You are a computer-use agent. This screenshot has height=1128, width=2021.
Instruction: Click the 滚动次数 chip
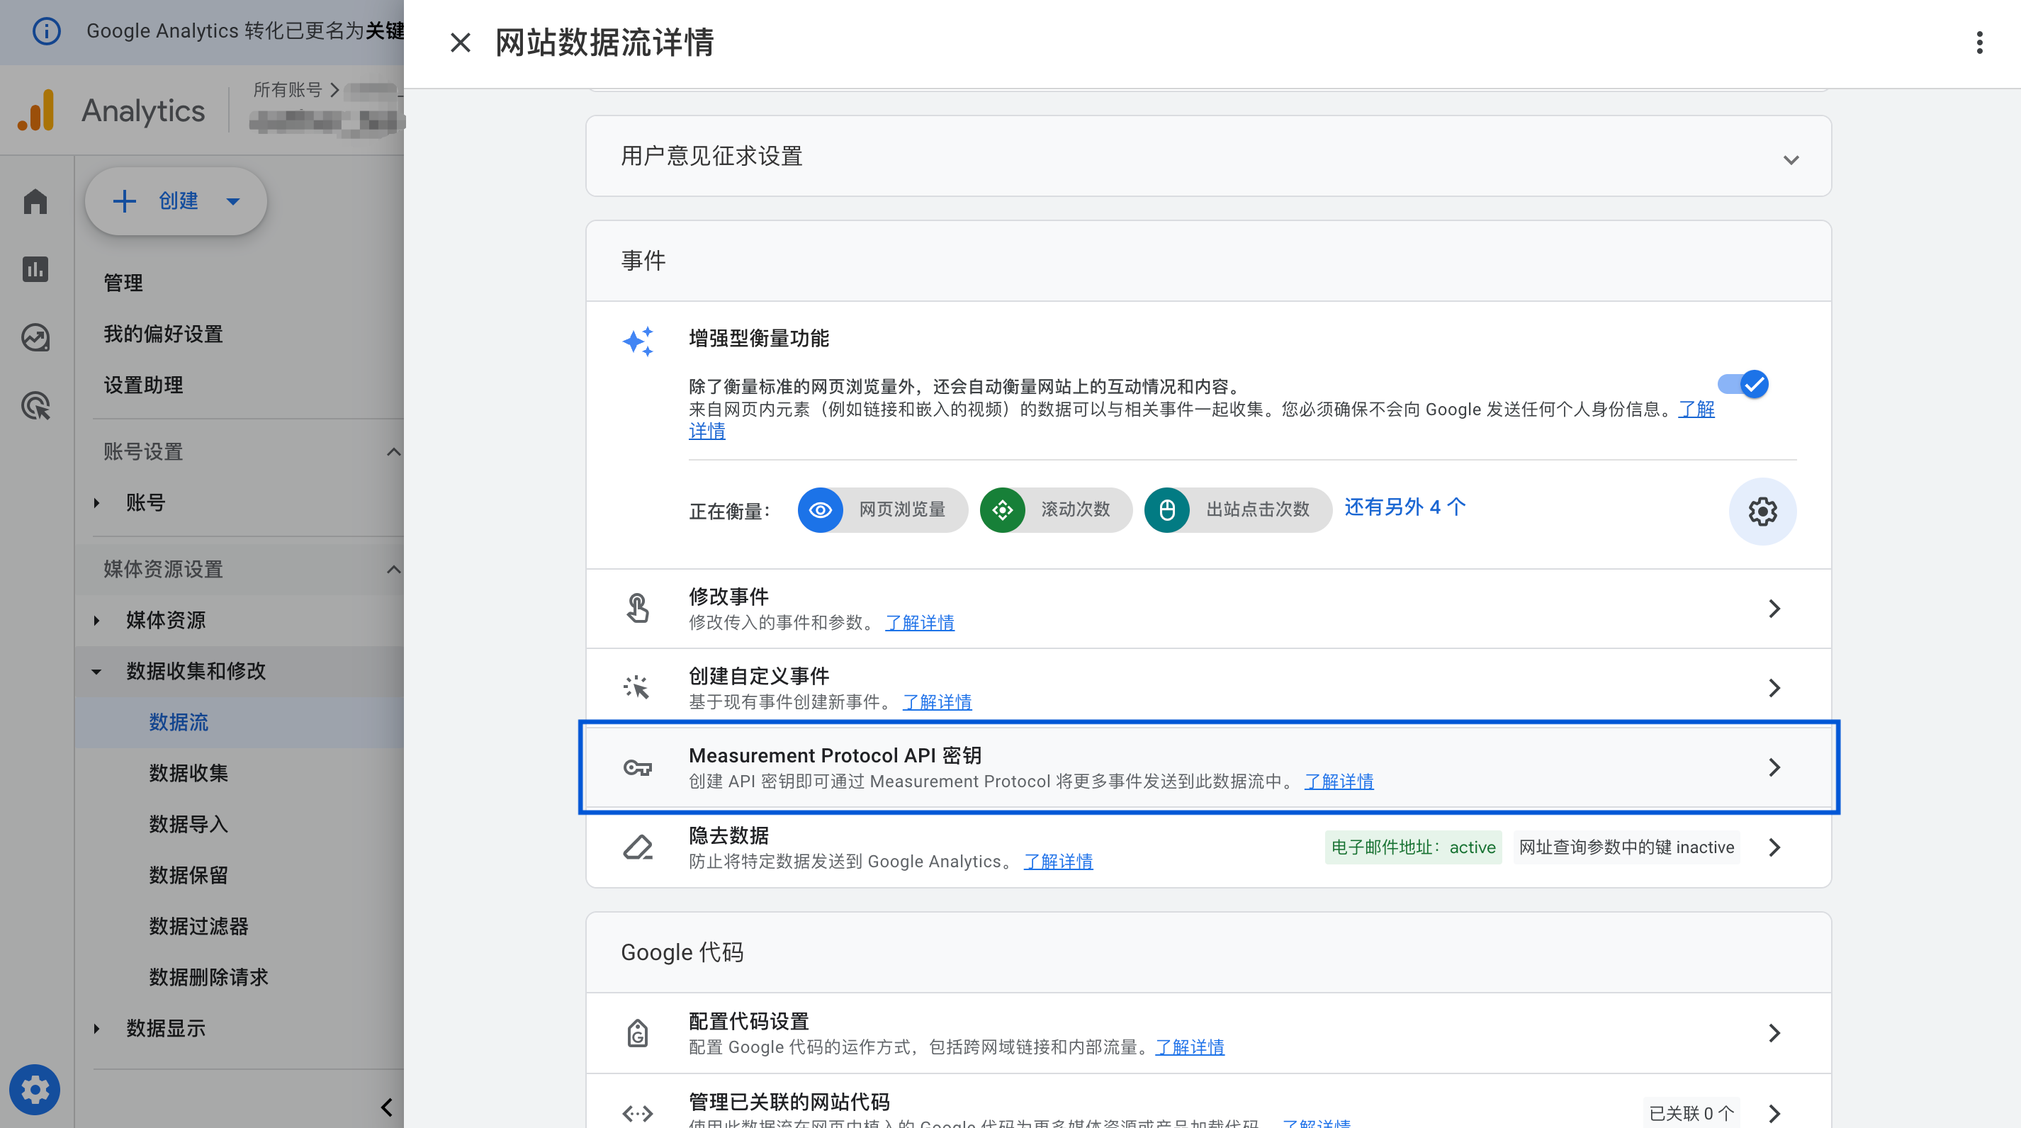click(1055, 509)
